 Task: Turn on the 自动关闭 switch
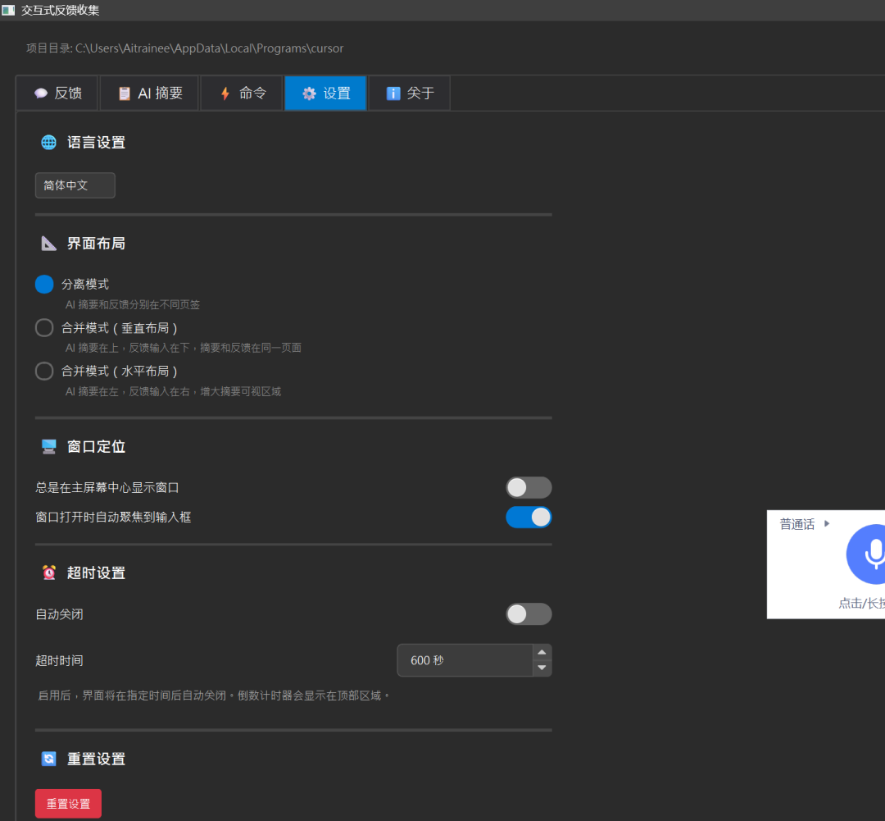[529, 614]
